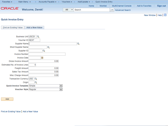Click the Quick Invoice Entry page heading
168x126 pixels.
coord(12,19)
